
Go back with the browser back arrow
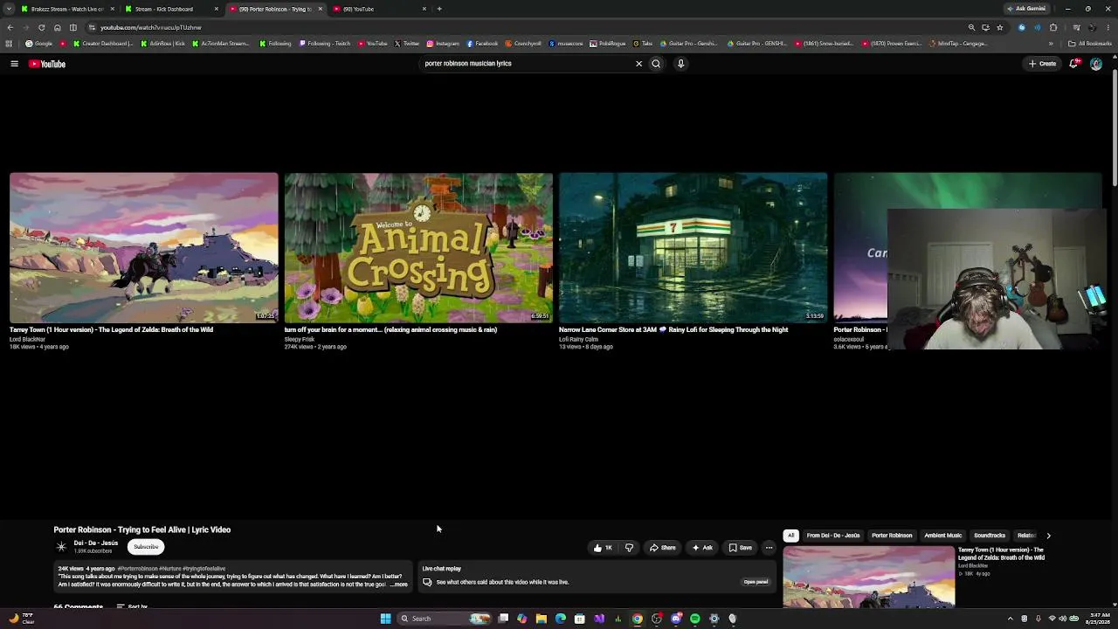(10, 27)
